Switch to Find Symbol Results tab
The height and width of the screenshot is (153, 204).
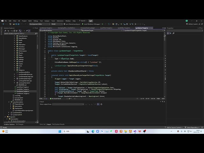[58, 124]
